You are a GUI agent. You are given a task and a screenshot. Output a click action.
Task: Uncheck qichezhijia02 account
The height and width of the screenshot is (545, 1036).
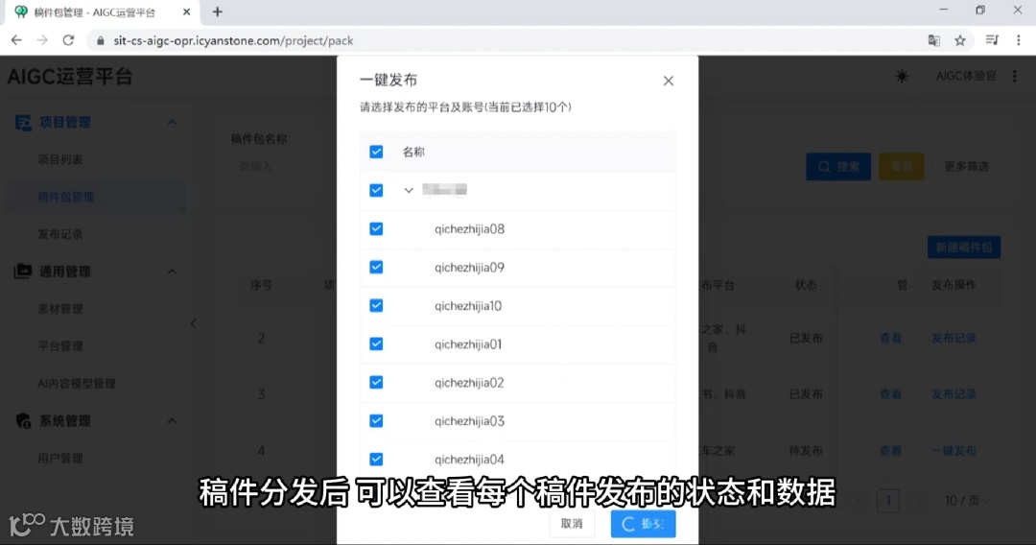(376, 382)
